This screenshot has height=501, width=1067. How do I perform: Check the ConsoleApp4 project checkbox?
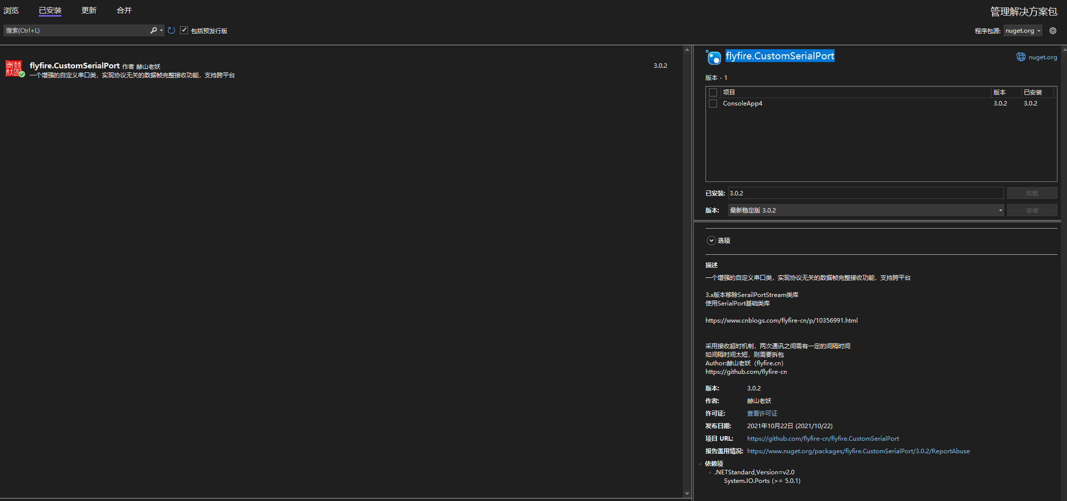point(713,104)
